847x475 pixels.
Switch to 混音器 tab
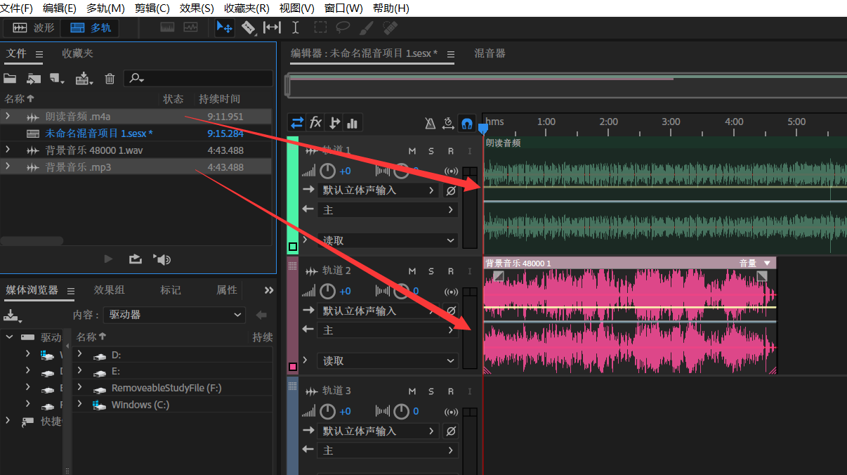tap(490, 53)
